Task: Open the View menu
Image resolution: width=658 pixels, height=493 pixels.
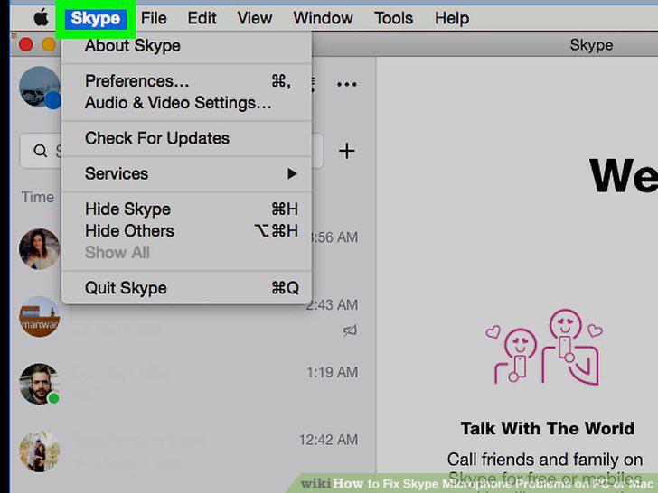Action: [x=254, y=18]
